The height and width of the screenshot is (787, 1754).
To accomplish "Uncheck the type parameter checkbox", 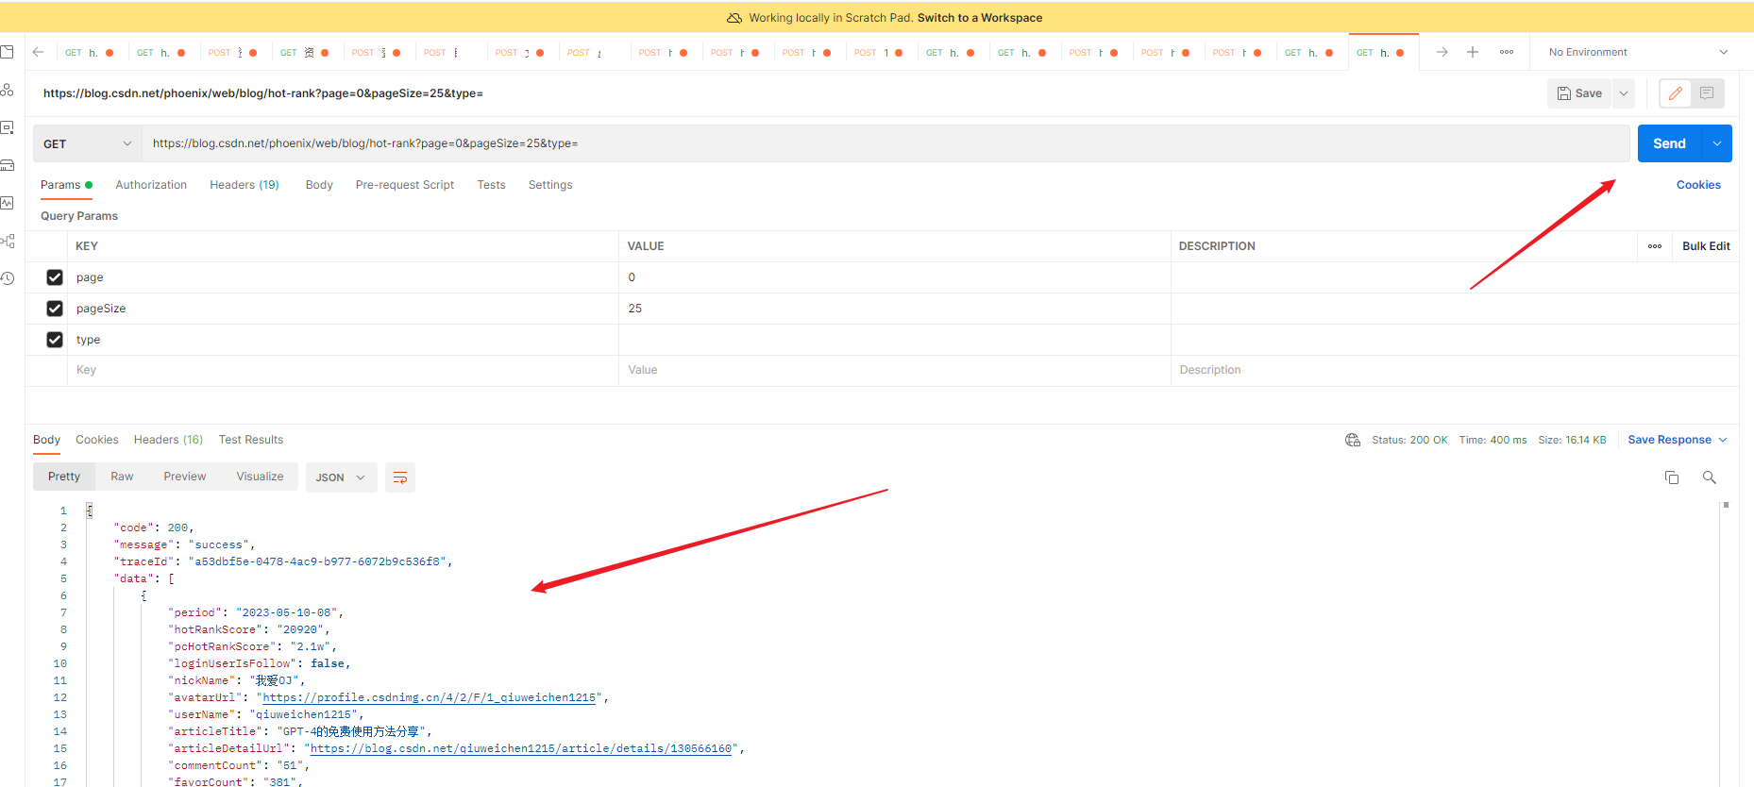I will click(x=55, y=340).
